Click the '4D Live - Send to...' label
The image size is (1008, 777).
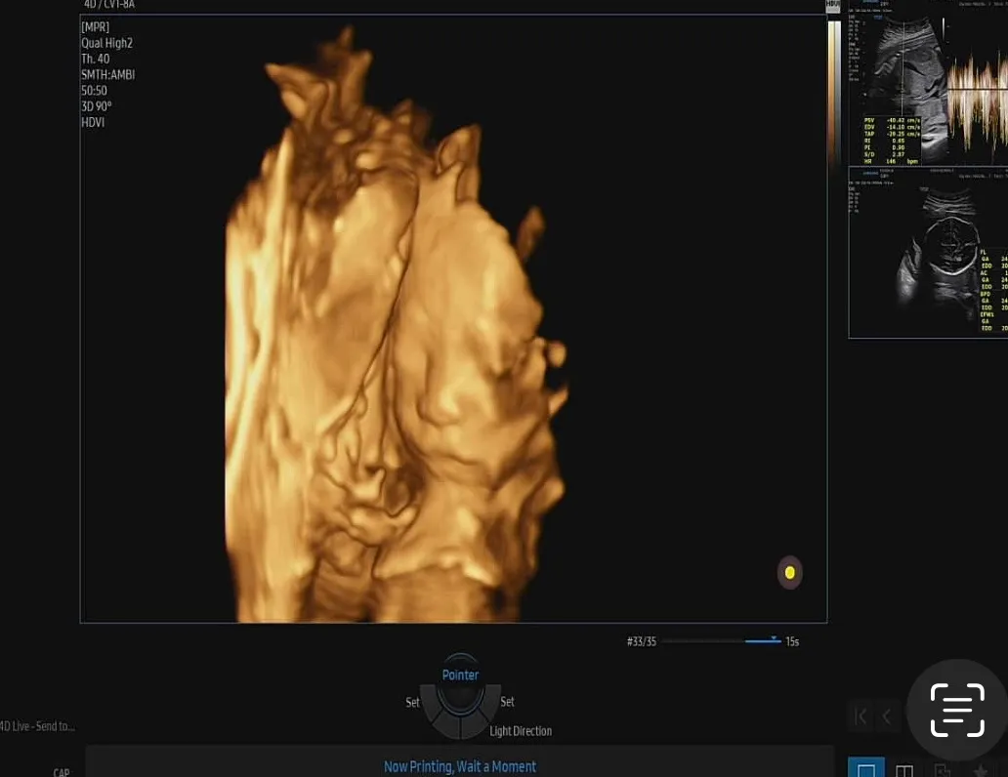(37, 726)
